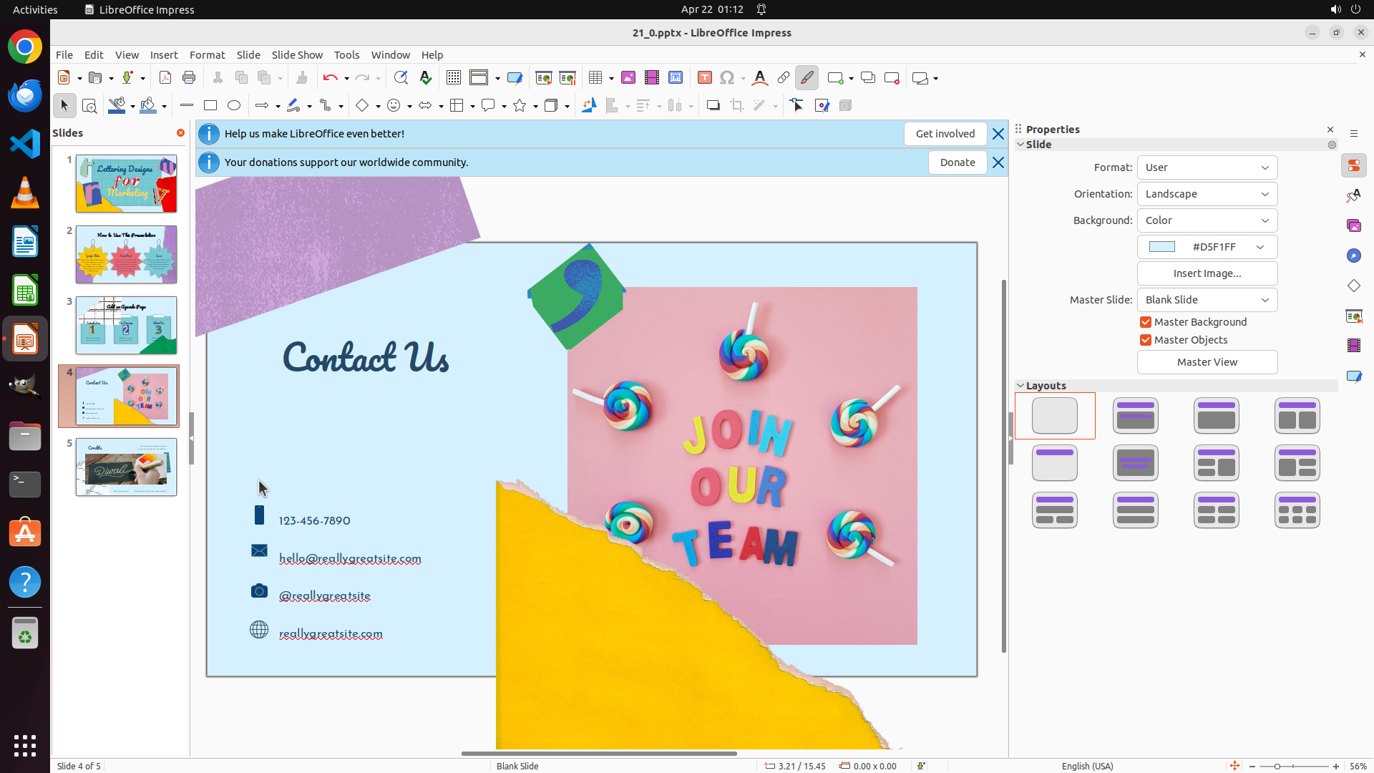Click the Toggle Extrusion icon
The height and width of the screenshot is (773, 1374).
(x=845, y=106)
